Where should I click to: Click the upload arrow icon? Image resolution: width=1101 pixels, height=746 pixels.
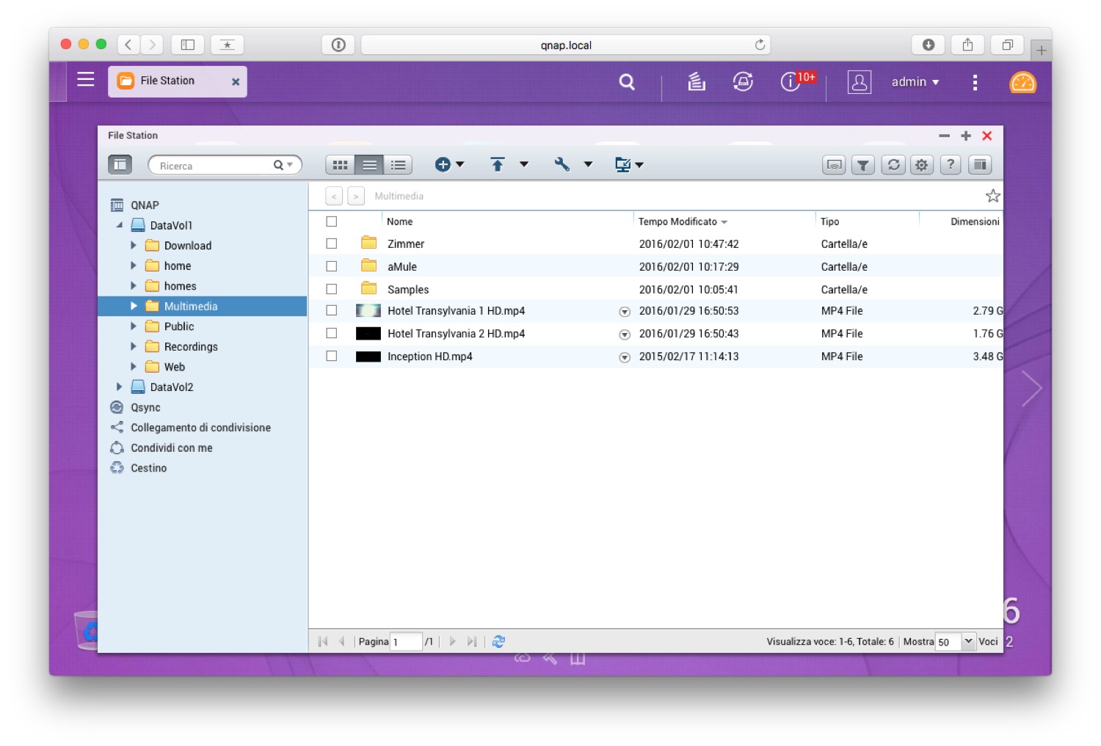tap(498, 165)
